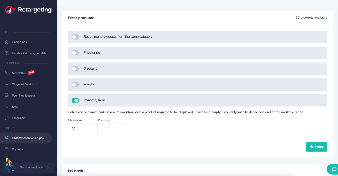This screenshot has width=338, height=176.
Task: Click the Feedback star icon
Action: click(7, 118)
